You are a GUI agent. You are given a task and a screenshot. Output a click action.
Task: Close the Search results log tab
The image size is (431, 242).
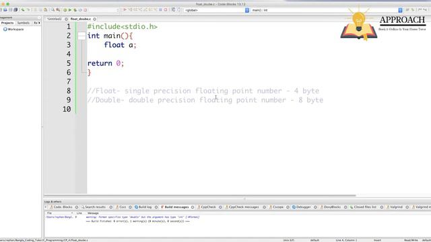pos(111,207)
